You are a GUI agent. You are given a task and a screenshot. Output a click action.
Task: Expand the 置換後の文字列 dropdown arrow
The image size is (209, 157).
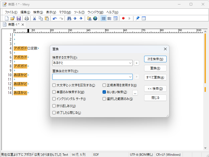click(130, 77)
